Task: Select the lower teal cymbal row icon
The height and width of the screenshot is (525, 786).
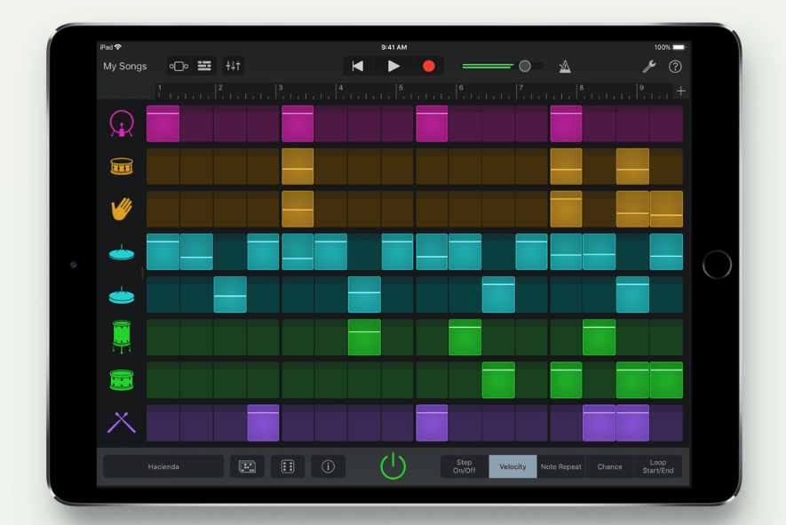Action: tap(122, 296)
